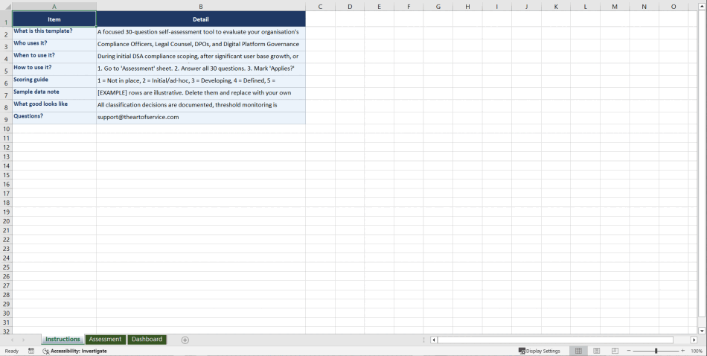Click the Accessibility: Investigate indicator
The height and width of the screenshot is (356, 707).
click(x=74, y=351)
